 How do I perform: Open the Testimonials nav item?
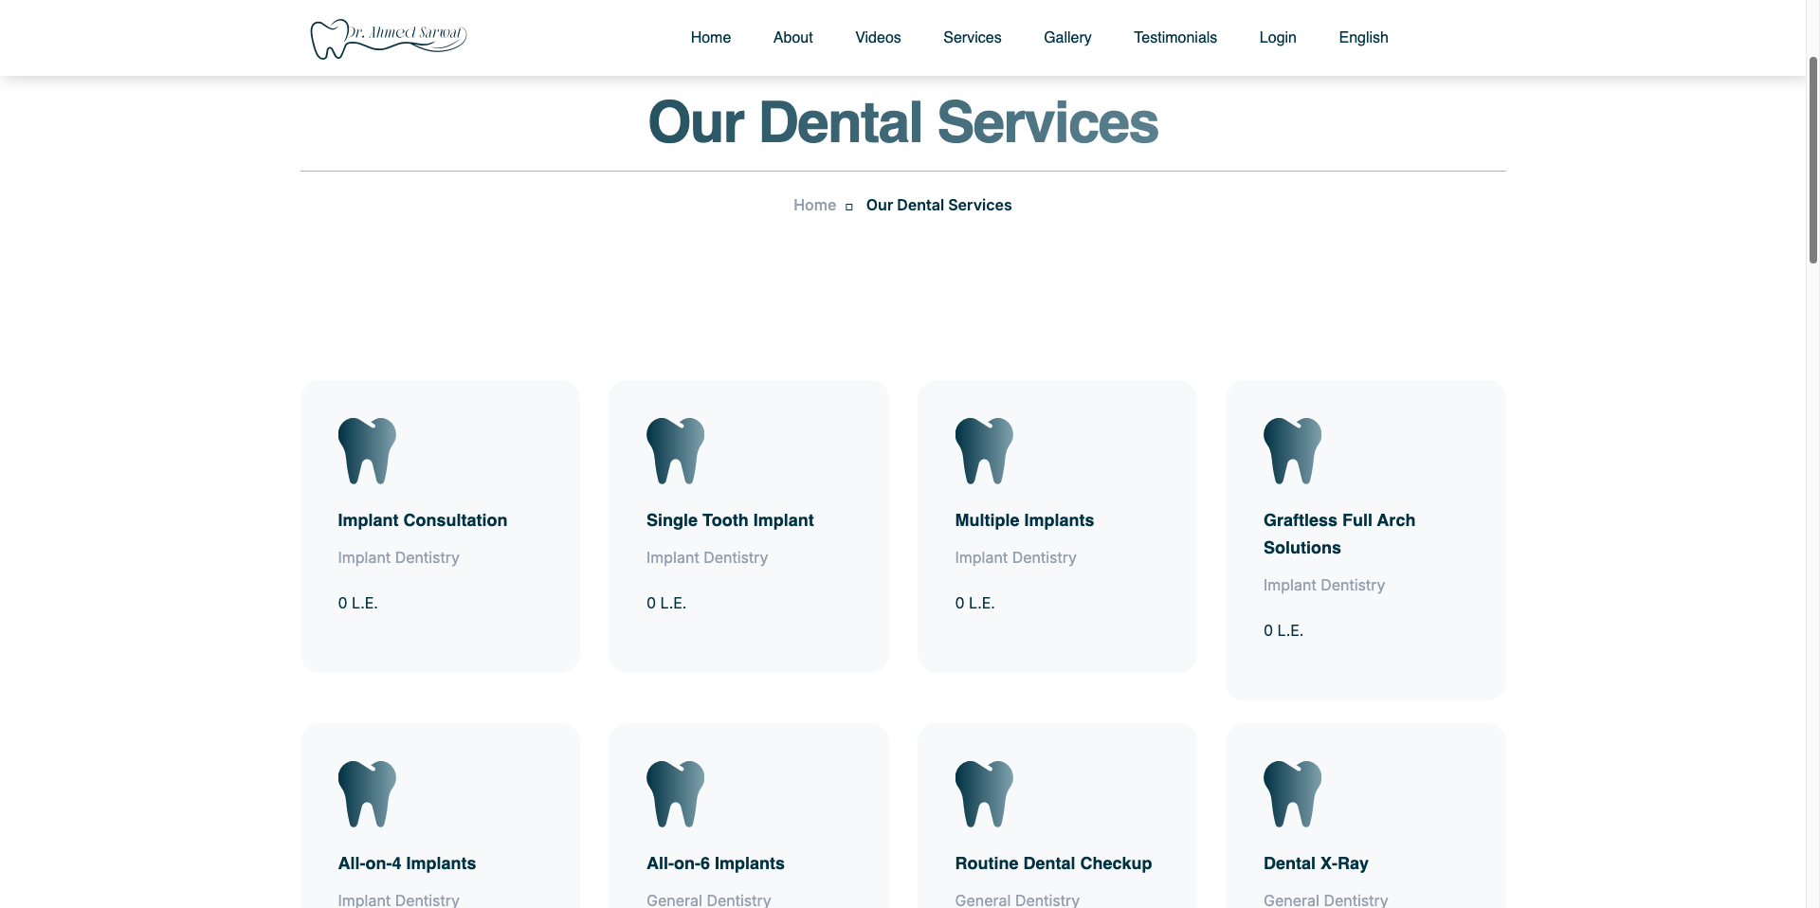pyautogui.click(x=1175, y=38)
